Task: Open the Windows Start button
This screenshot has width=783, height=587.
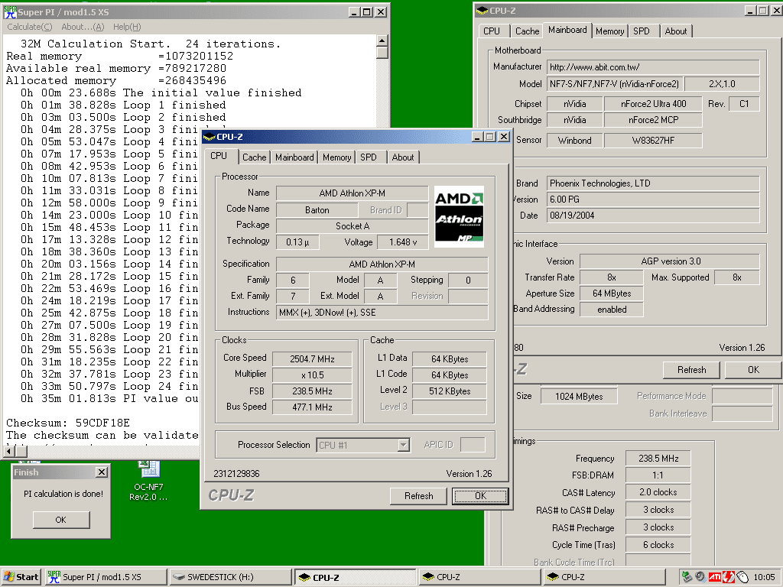Action: [21, 577]
